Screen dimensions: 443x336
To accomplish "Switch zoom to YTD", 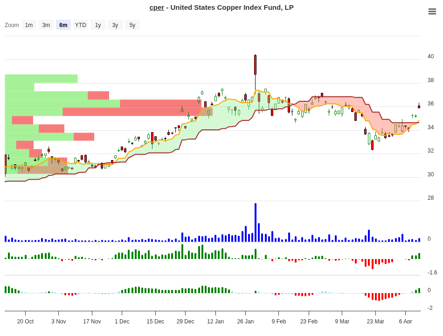I will (81, 25).
